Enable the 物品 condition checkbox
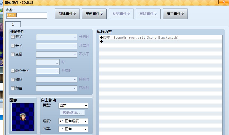 click(x=13, y=80)
